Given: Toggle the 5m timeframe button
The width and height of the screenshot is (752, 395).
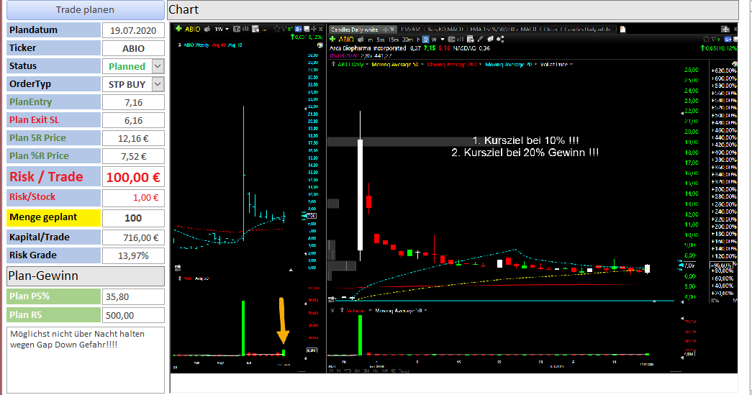Looking at the screenshot, I should 380,40.
